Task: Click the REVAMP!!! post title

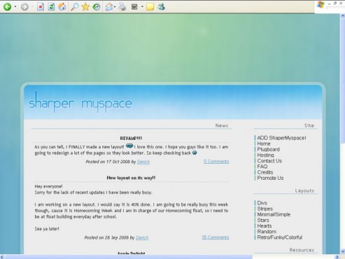Action: (131, 138)
